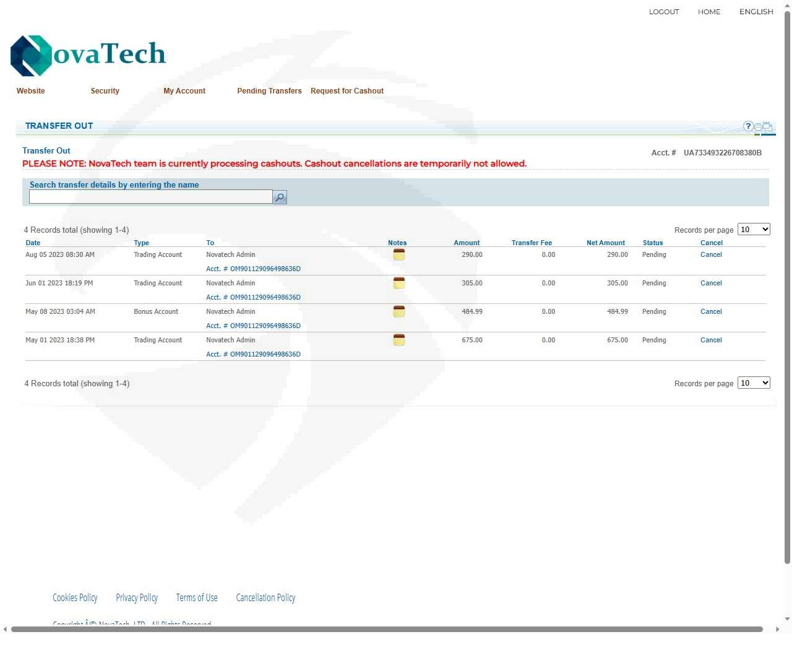Click the LOGOUT link
Screen dimensions: 797x650
(x=664, y=12)
